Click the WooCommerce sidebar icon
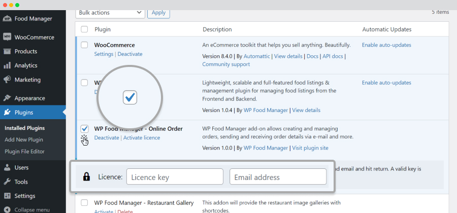Viewport: 457px width, 213px height. [7, 37]
